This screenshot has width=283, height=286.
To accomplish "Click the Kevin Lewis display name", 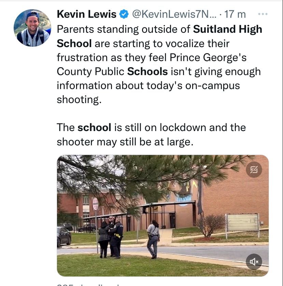I will click(86, 14).
